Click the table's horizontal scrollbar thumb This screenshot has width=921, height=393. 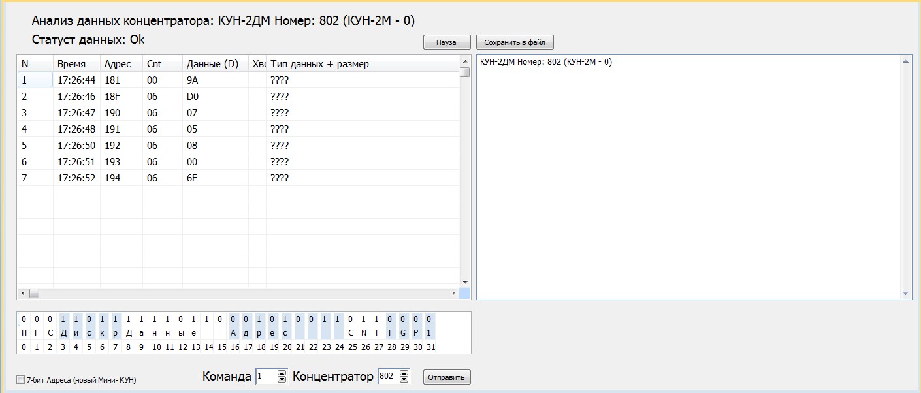(34, 294)
